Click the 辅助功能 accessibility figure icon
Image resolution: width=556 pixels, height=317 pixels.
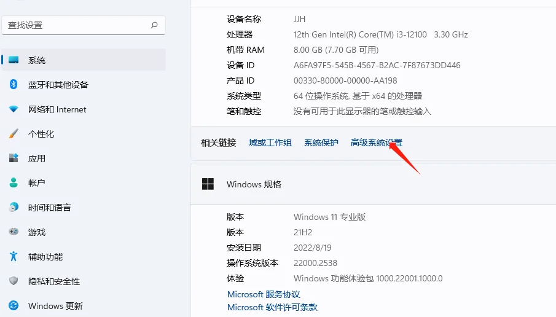click(14, 256)
